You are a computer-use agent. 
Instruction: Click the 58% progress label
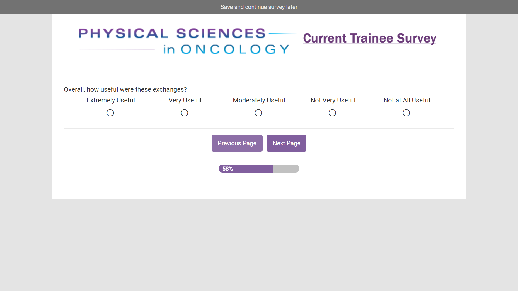coord(227,169)
